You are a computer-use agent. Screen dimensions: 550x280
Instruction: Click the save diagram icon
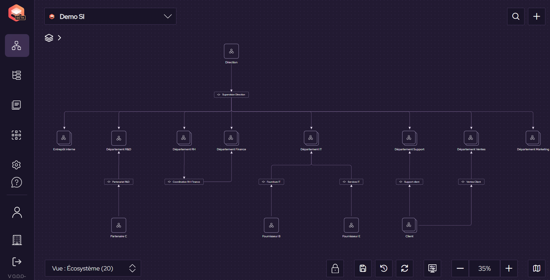(x=363, y=268)
